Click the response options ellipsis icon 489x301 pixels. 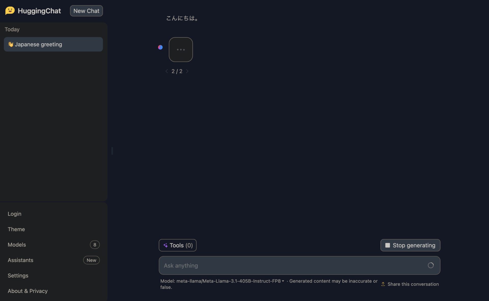point(181,49)
